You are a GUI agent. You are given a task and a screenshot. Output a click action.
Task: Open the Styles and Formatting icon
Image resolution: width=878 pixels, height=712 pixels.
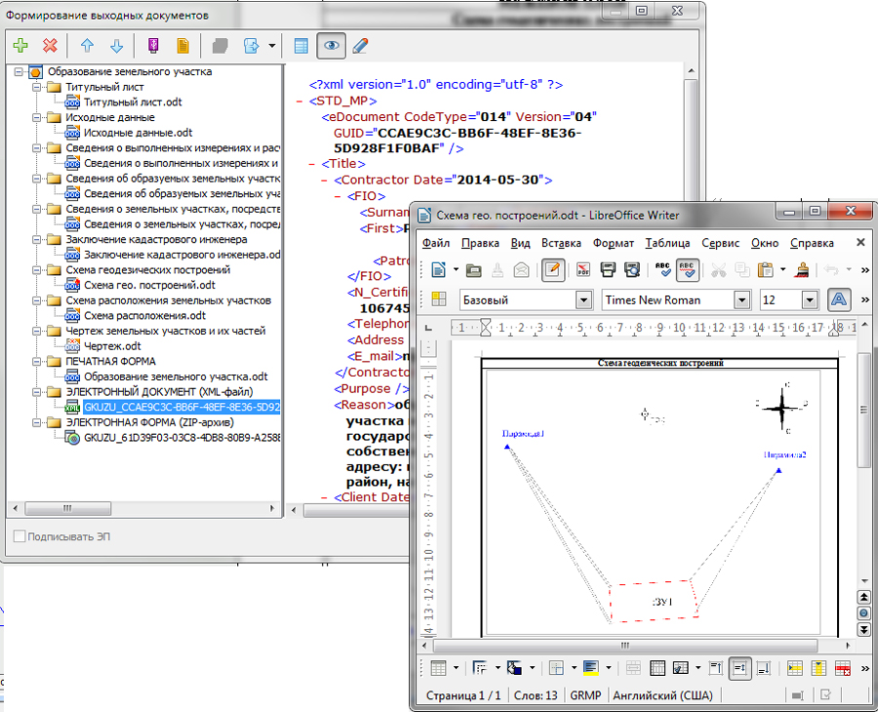coord(438,300)
